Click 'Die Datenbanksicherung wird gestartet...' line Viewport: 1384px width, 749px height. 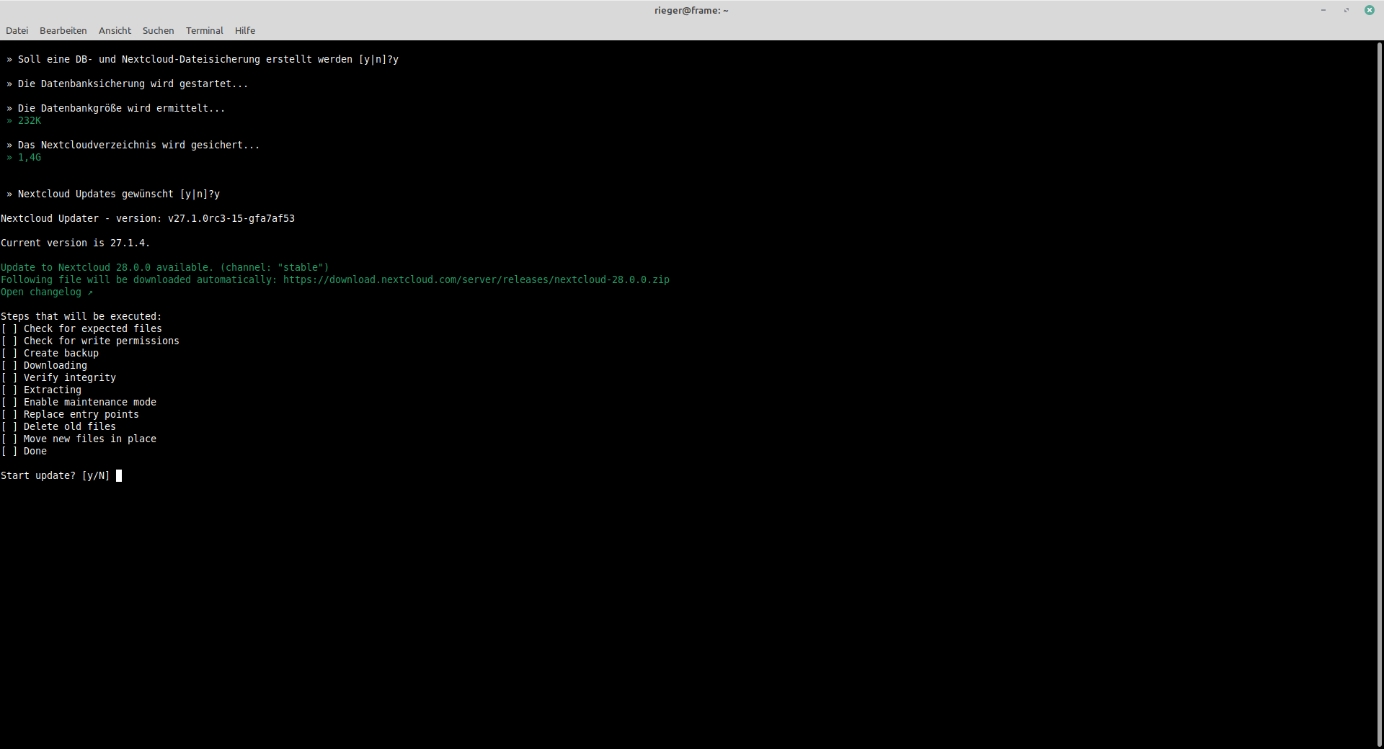[128, 84]
